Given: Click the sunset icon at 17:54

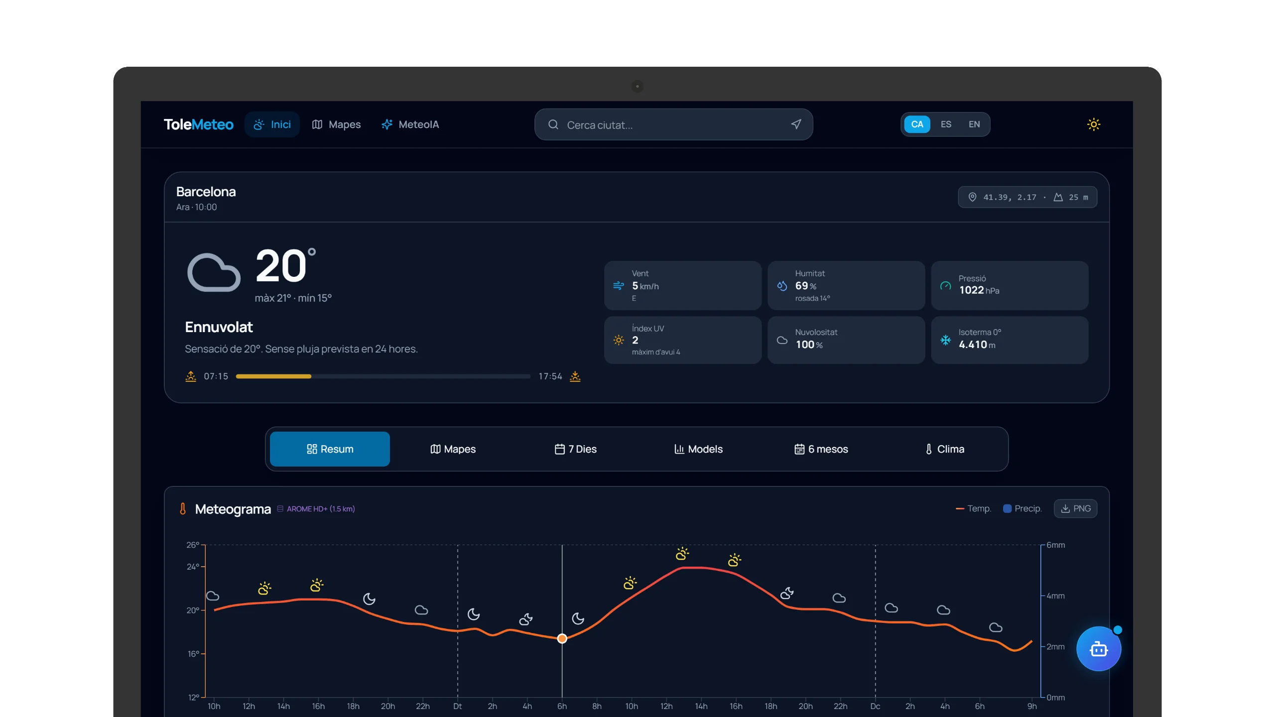Looking at the screenshot, I should tap(575, 376).
